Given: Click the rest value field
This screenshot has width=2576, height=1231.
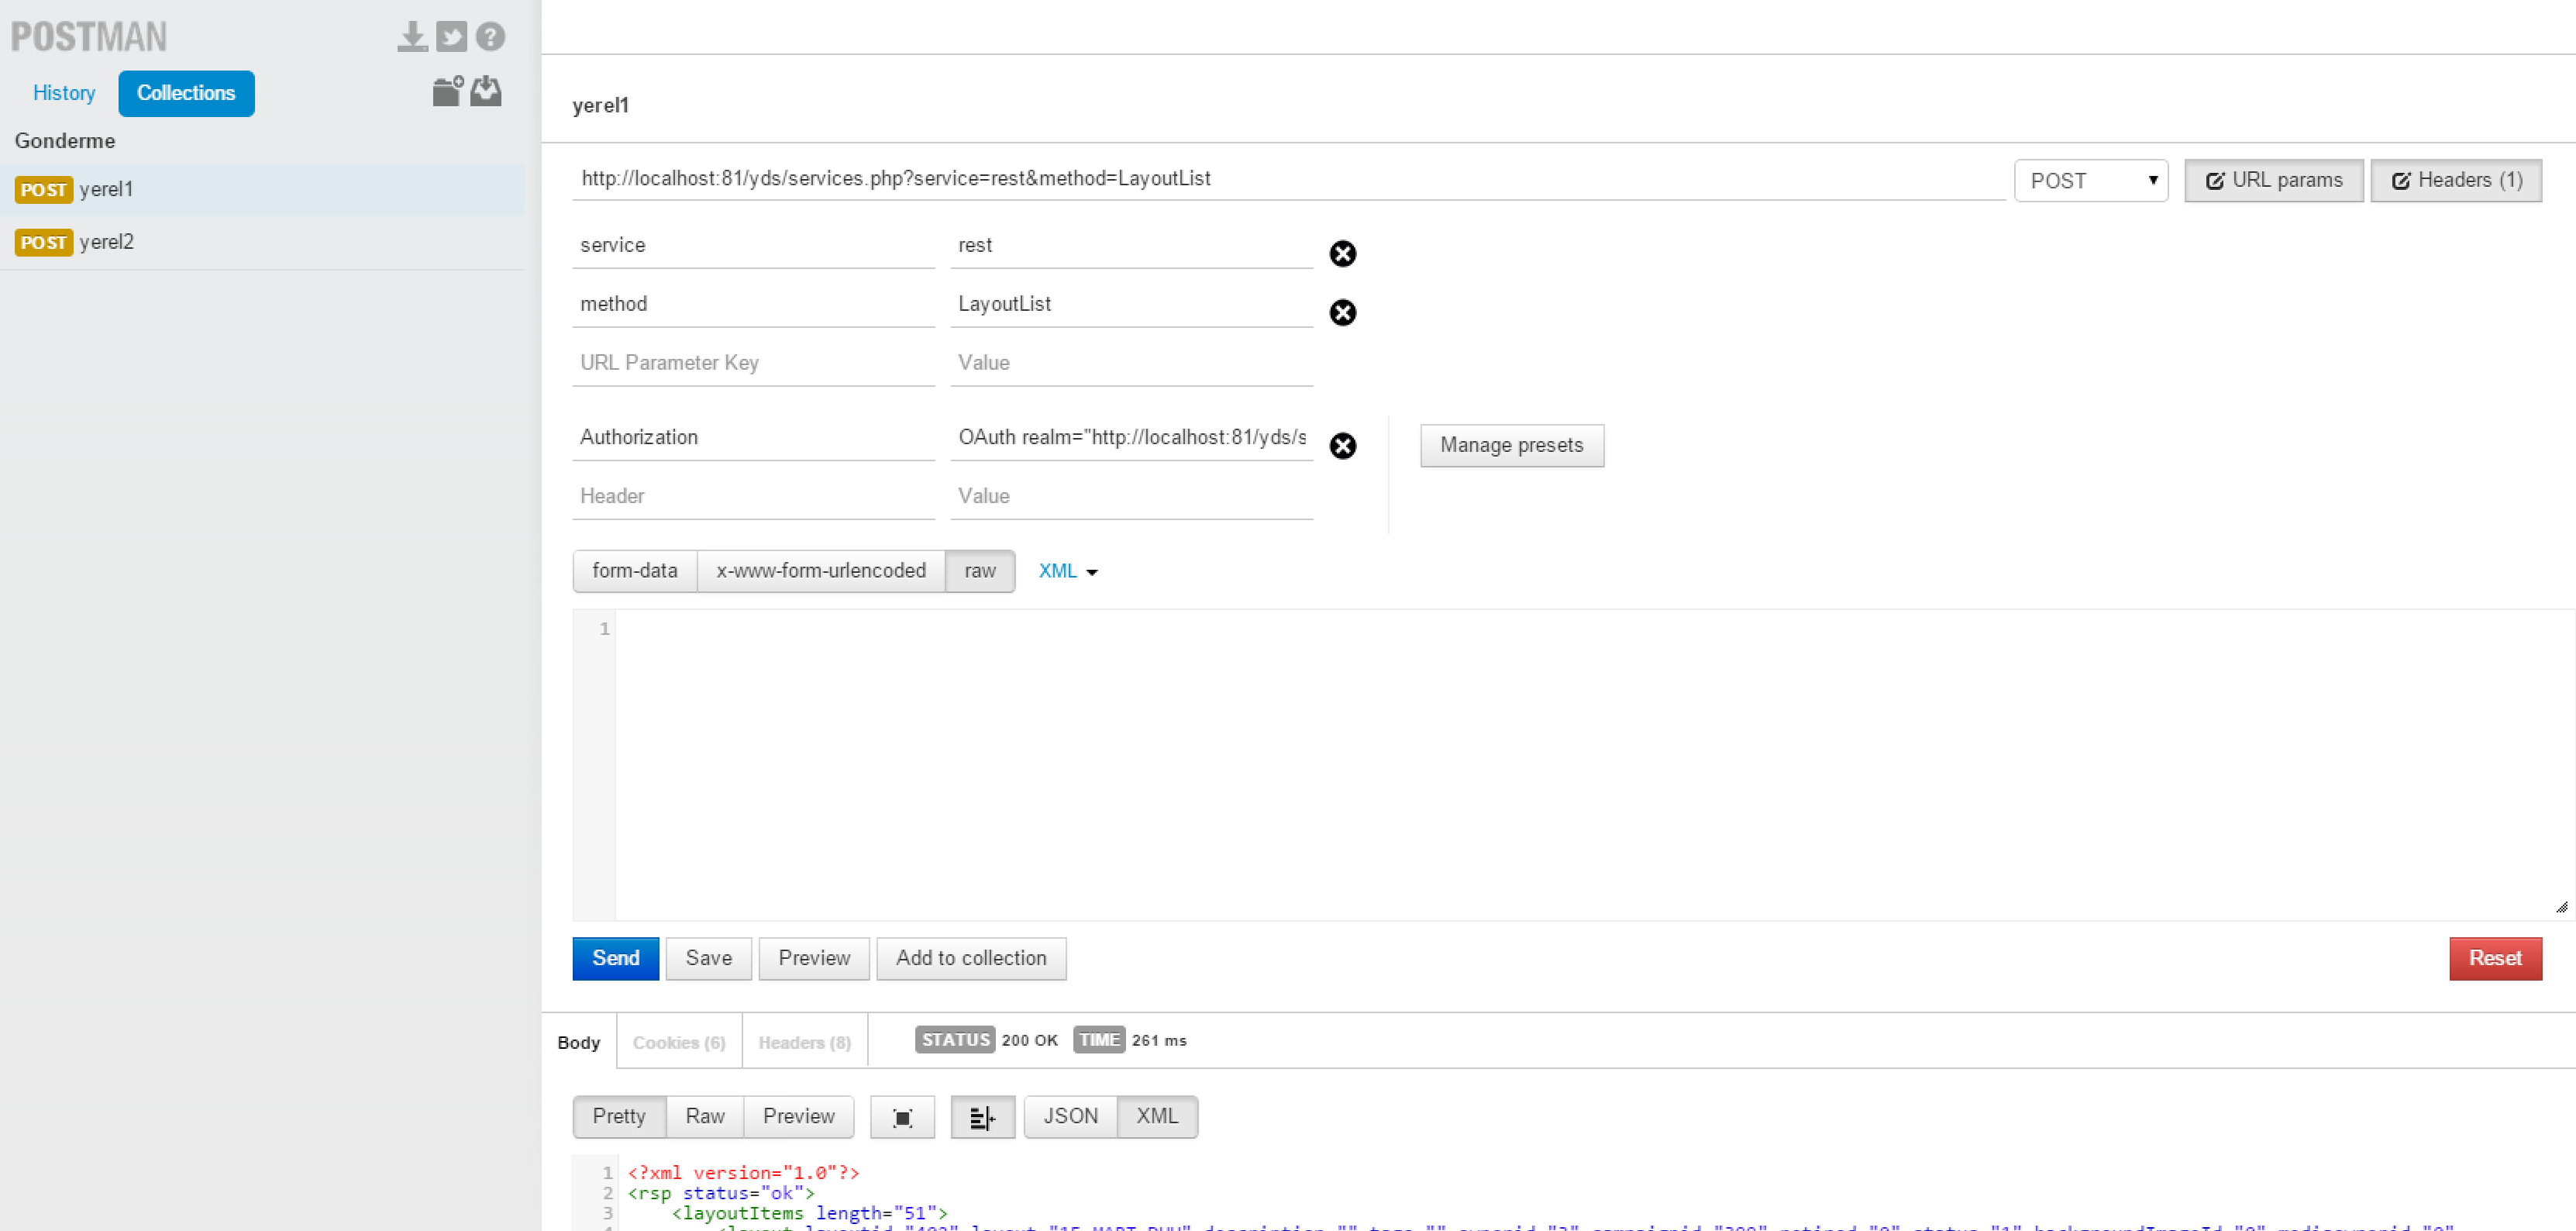Looking at the screenshot, I should (x=1132, y=246).
